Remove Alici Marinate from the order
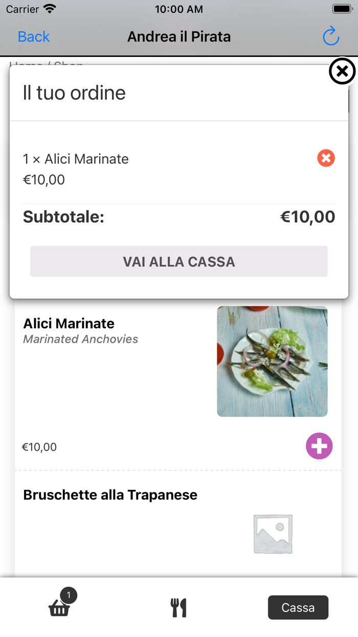 coord(326,158)
